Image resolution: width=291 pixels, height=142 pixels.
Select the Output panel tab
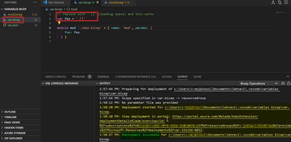coord(183,77)
